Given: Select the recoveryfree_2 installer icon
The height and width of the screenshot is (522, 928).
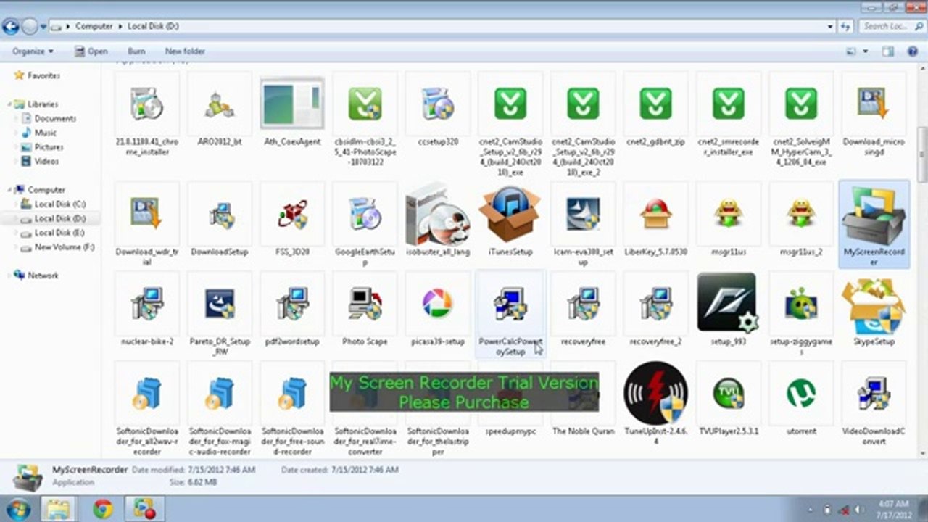Looking at the screenshot, I should tap(655, 304).
